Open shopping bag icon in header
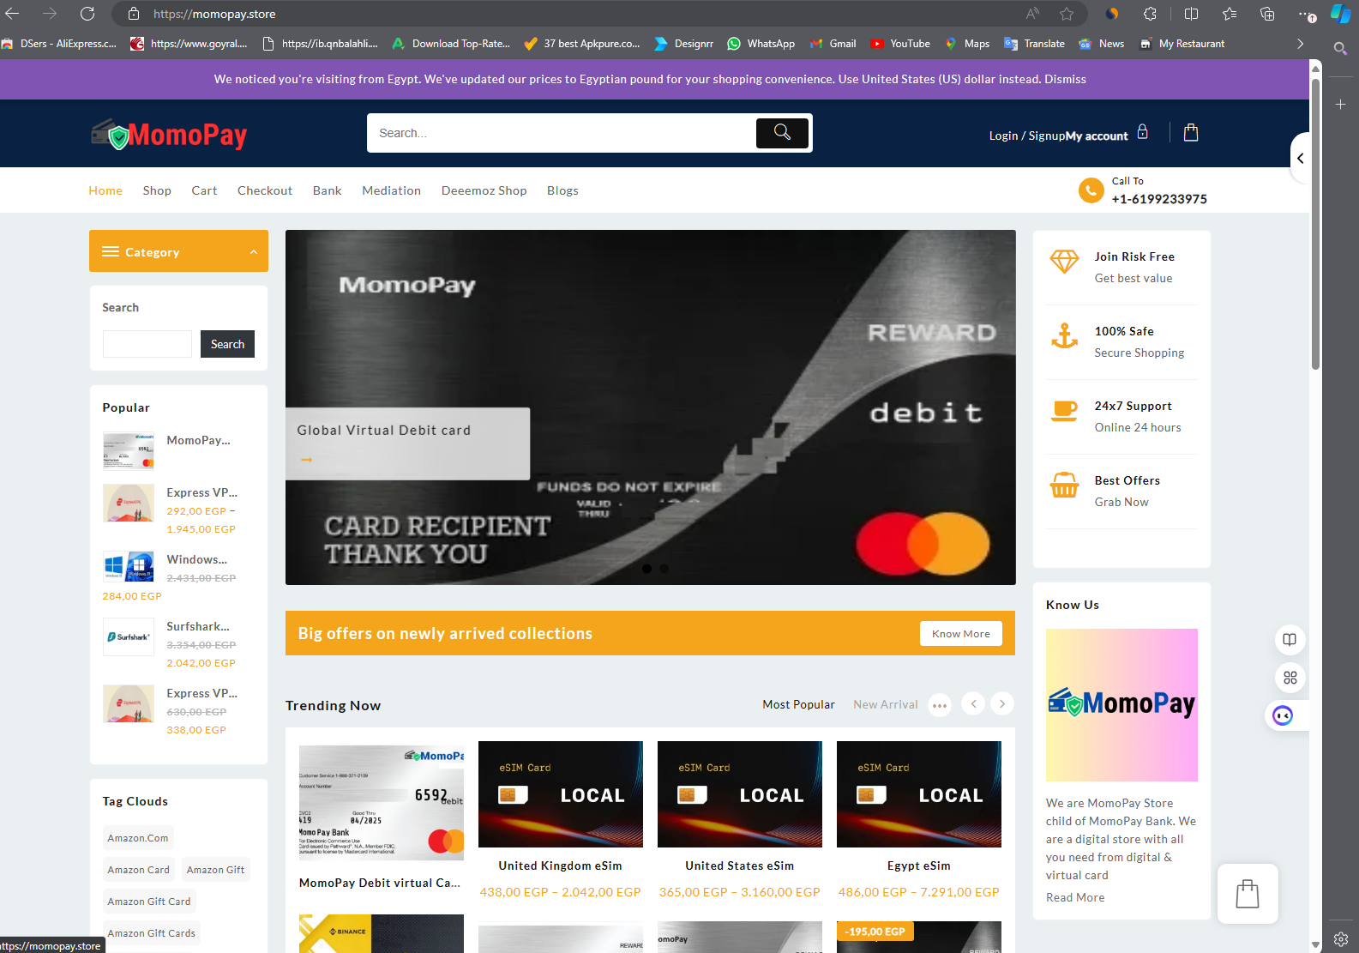The width and height of the screenshot is (1359, 953). pyautogui.click(x=1191, y=132)
